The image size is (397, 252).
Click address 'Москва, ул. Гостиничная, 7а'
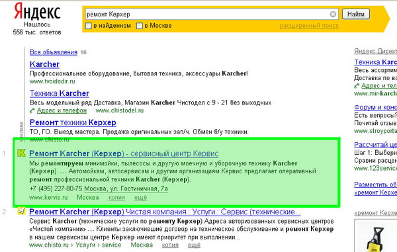(x=126, y=189)
